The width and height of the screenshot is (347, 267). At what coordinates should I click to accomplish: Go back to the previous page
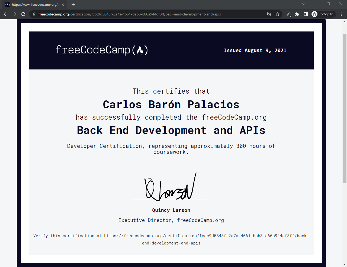click(6, 14)
